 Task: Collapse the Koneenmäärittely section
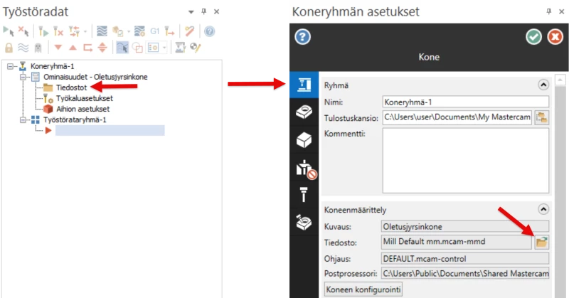pyautogui.click(x=543, y=210)
